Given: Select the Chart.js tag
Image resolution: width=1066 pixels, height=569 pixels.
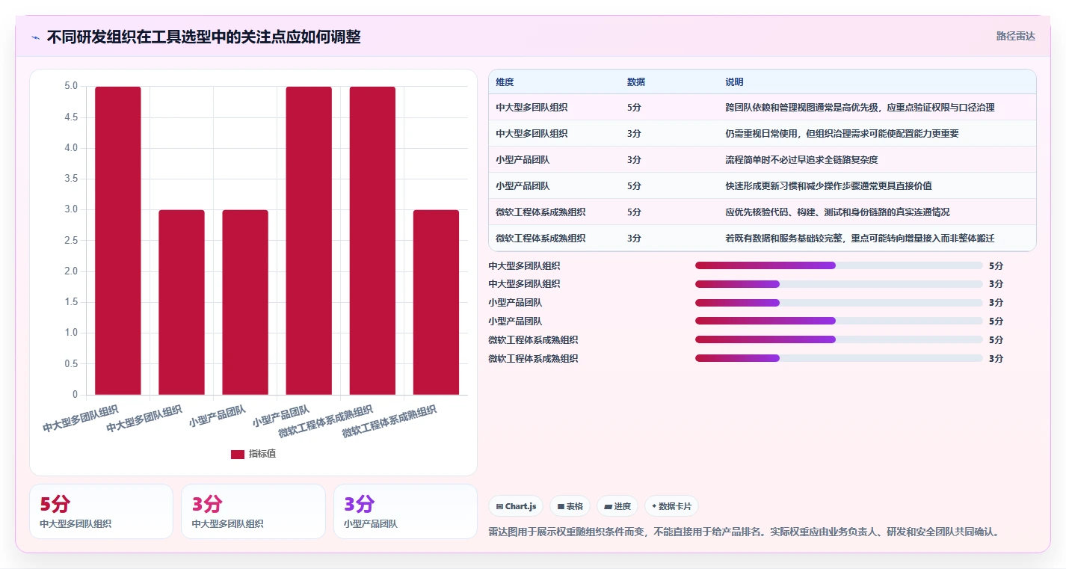Looking at the screenshot, I should point(516,506).
